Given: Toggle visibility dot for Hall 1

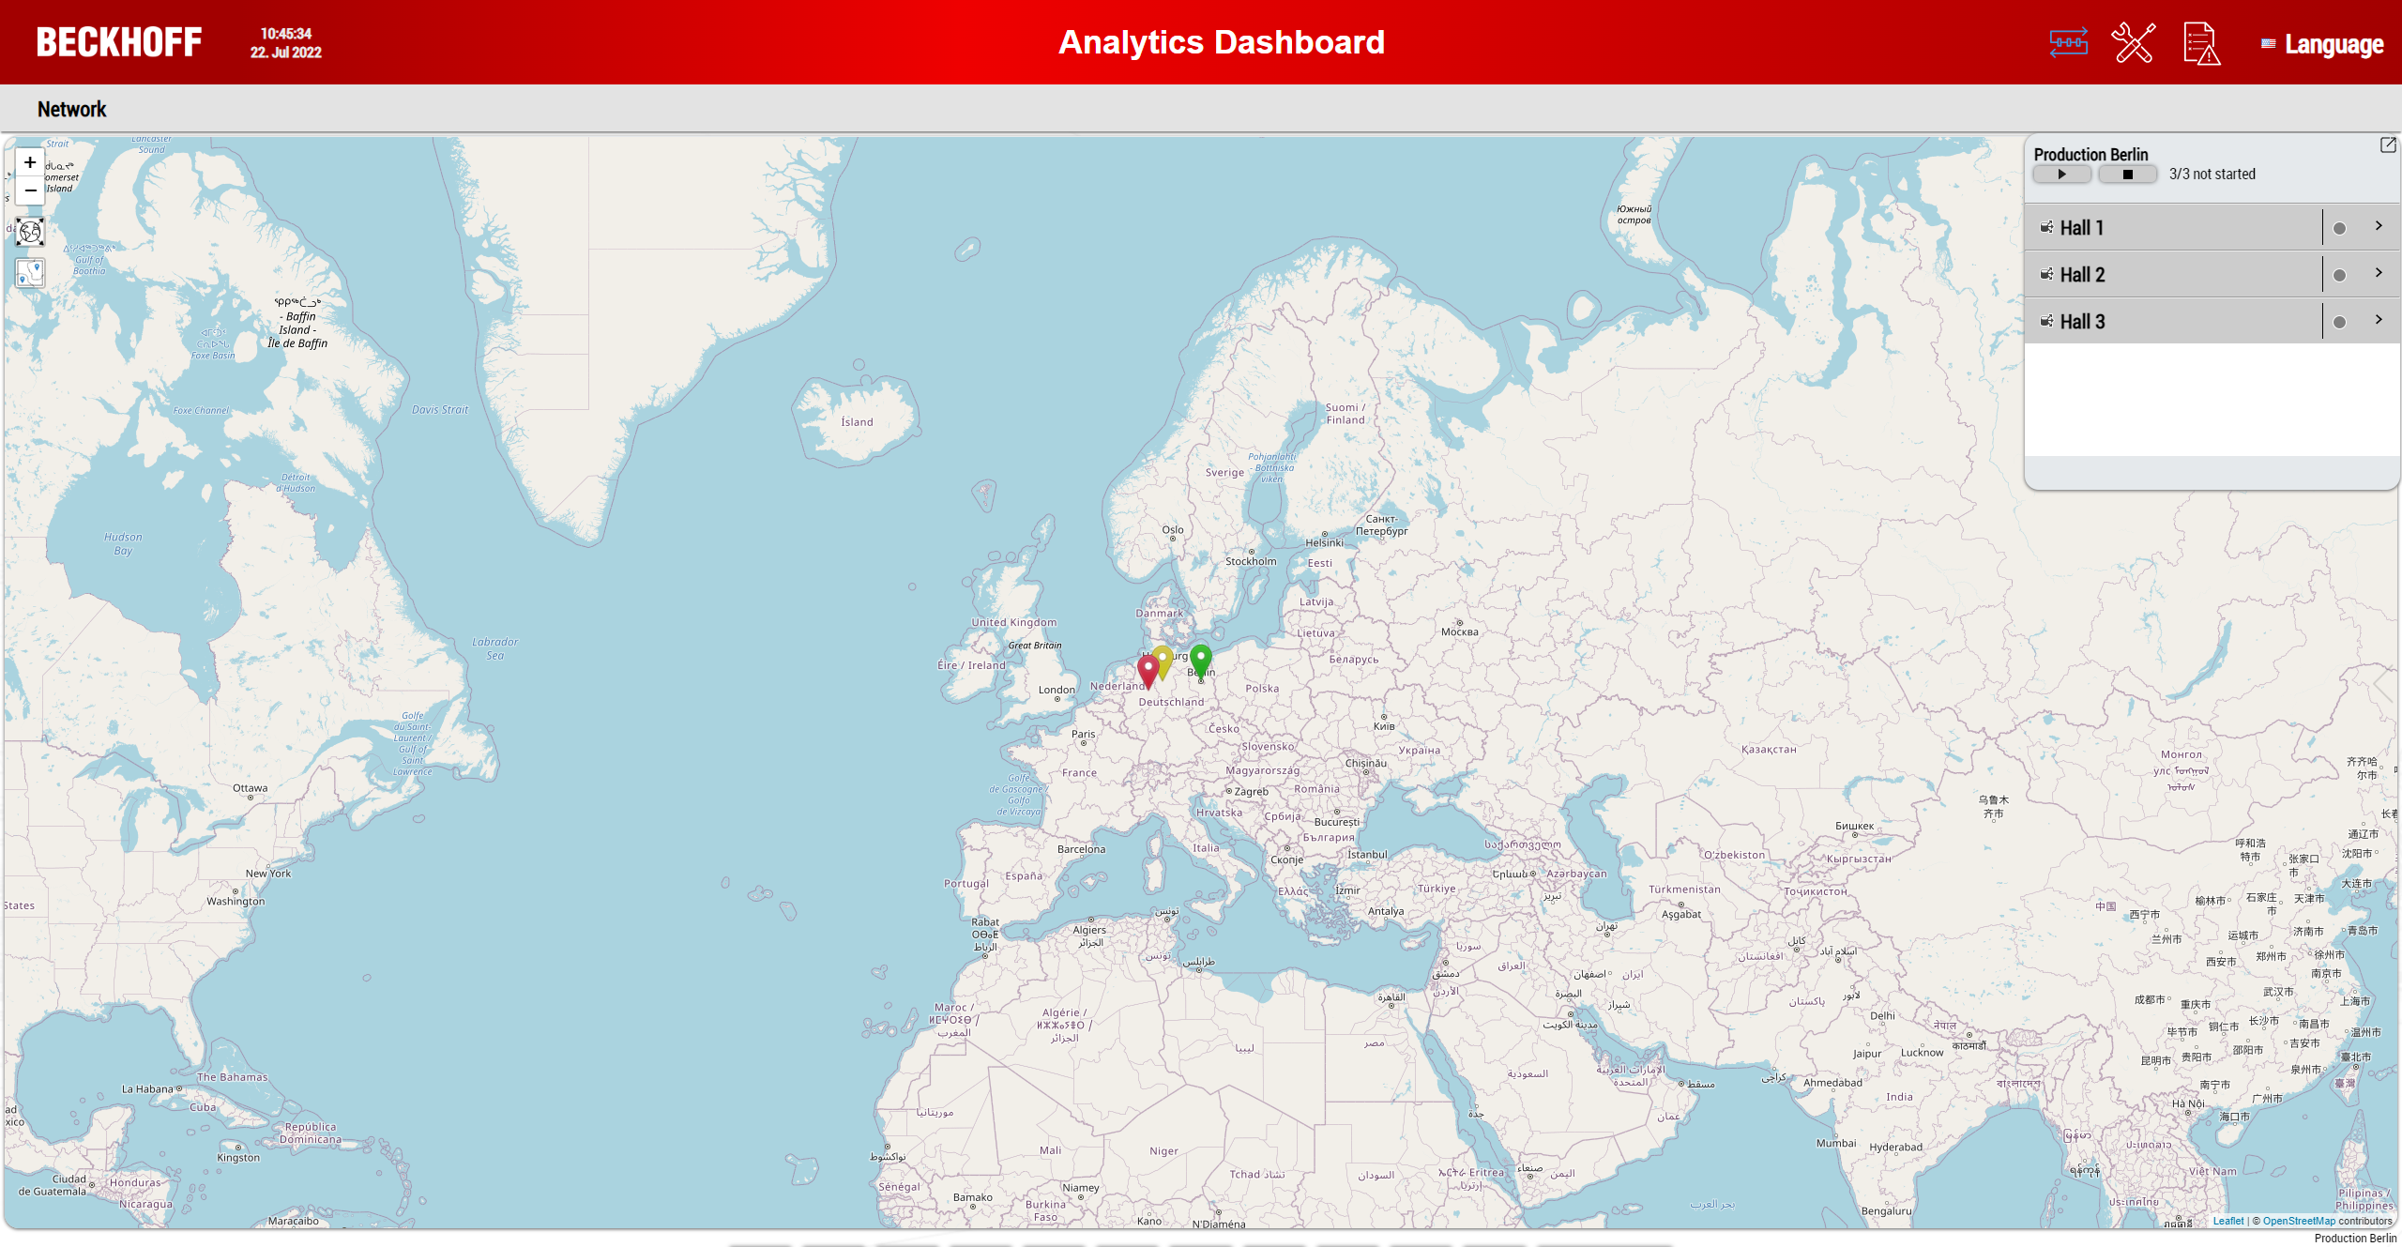Looking at the screenshot, I should pyautogui.click(x=2338, y=227).
